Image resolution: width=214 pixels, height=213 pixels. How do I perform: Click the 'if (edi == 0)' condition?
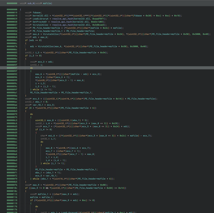tap(33, 40)
